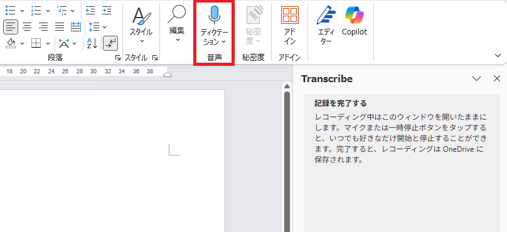The height and width of the screenshot is (232, 507).
Task: Open ディクテーション dropdown arrow
Action: (224, 42)
